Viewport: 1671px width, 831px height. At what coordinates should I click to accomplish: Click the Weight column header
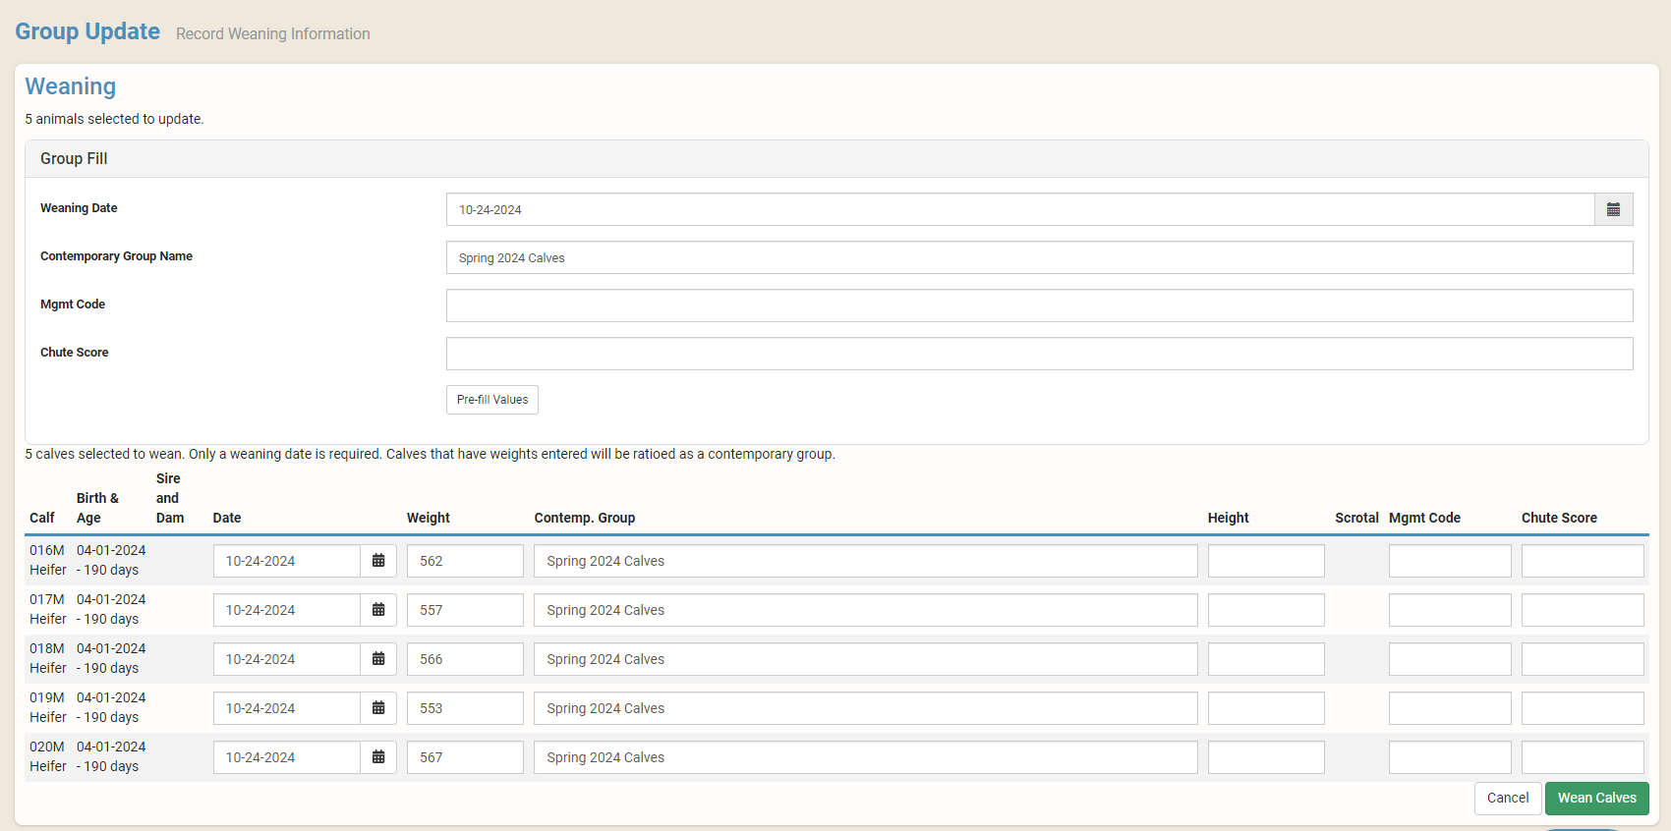pos(429,518)
